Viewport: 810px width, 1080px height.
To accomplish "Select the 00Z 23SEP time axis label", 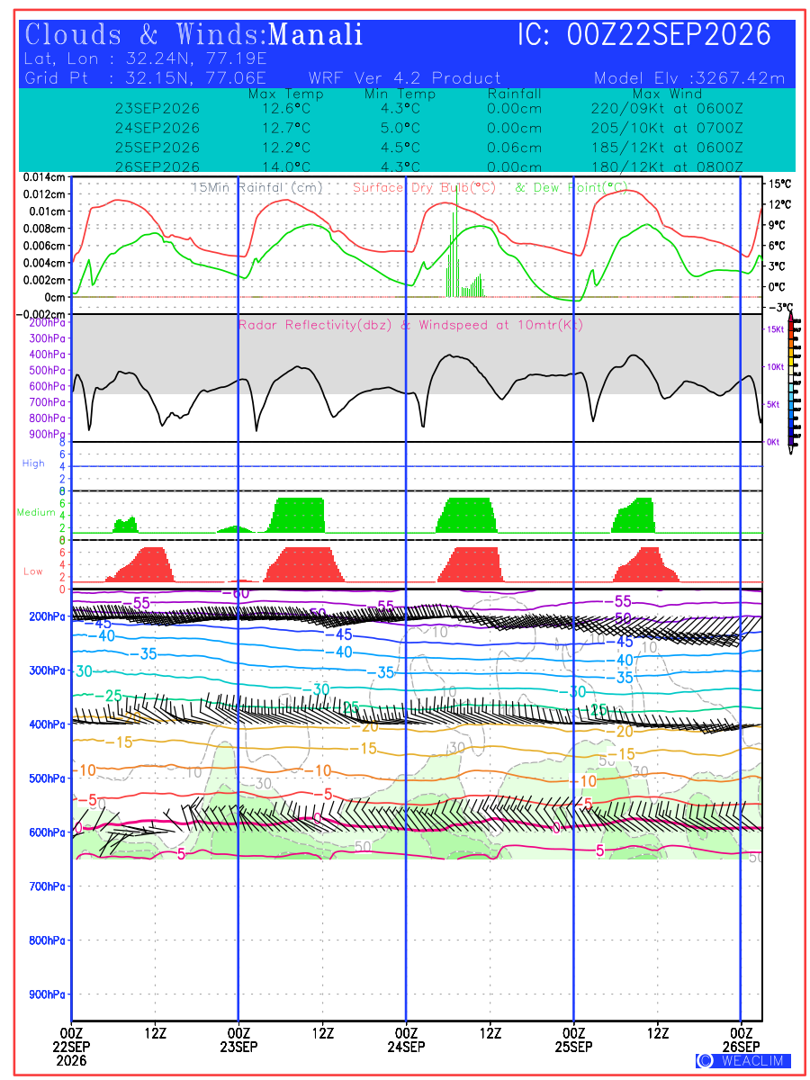I will click(239, 1039).
